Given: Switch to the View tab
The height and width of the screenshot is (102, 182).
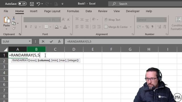Looking at the screenshot, I should (x=117, y=11).
